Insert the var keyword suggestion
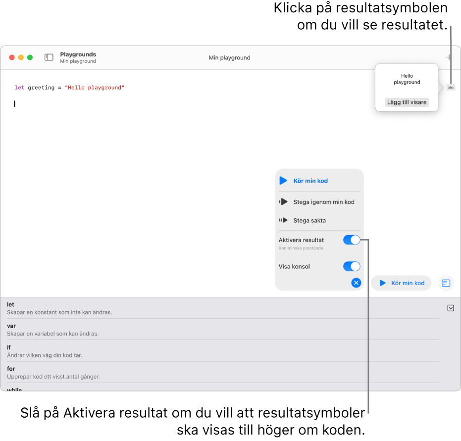This screenshot has height=441, width=461. (x=223, y=330)
